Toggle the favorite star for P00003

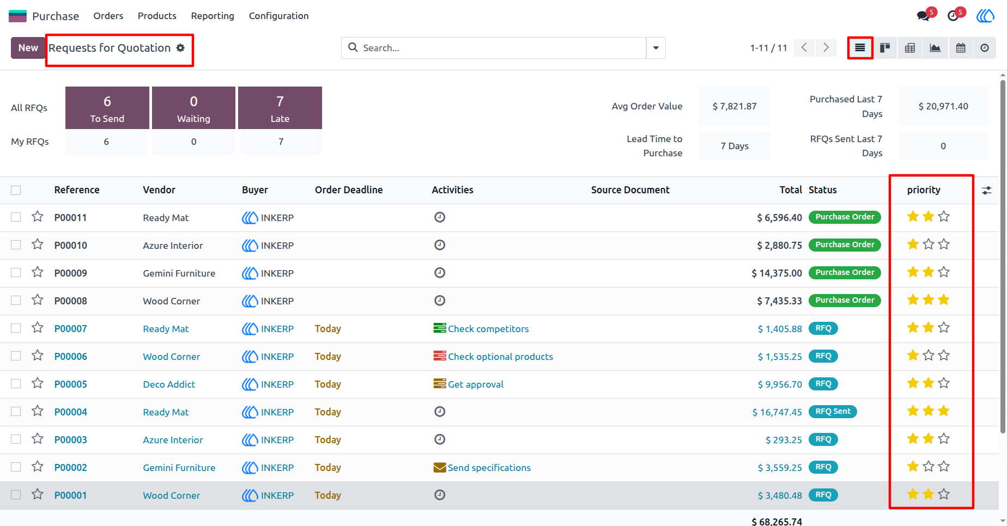[38, 439]
